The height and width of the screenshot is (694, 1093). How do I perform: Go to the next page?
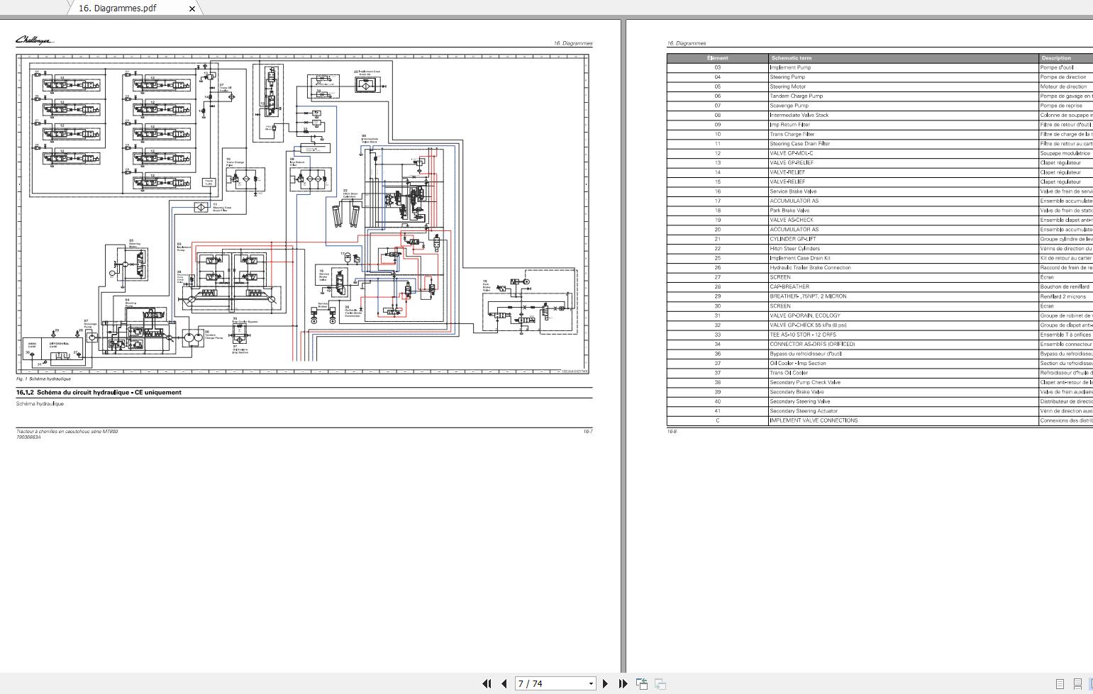[x=605, y=683]
